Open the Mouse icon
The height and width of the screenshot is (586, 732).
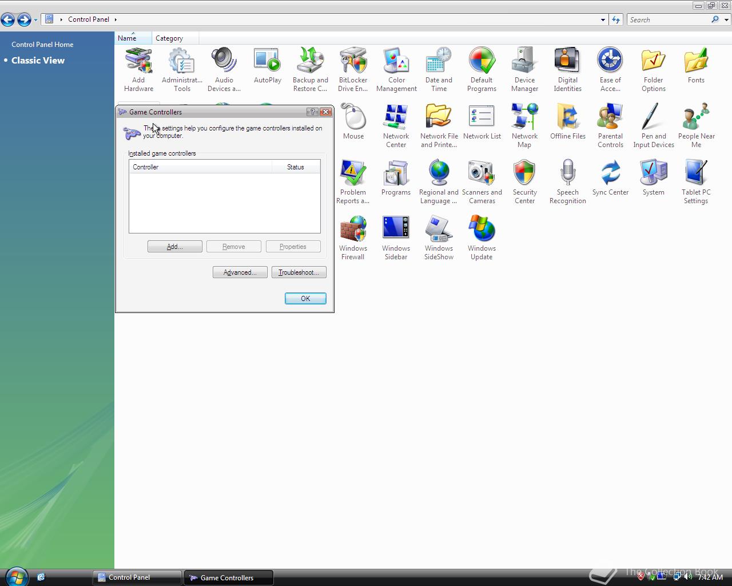pos(353,122)
